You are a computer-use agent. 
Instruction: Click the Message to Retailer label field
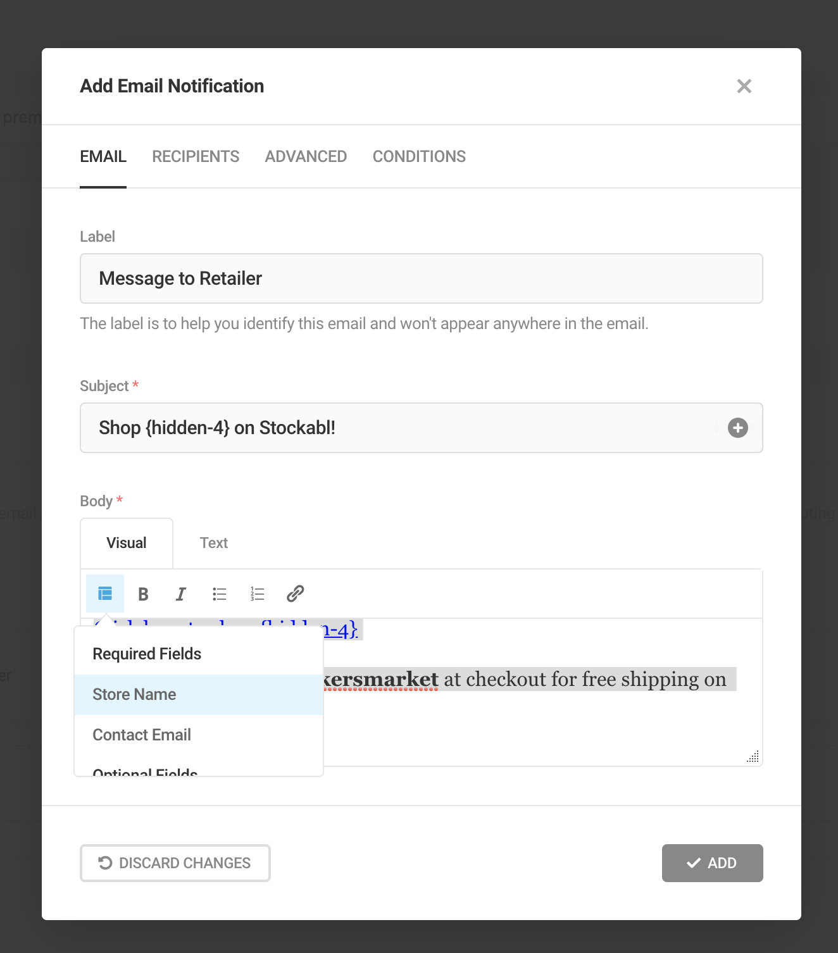421,278
